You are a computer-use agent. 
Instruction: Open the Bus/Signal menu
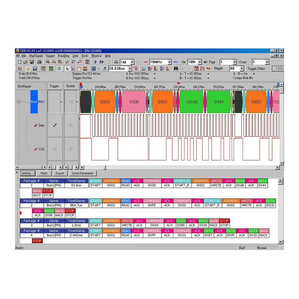[x=36, y=56]
